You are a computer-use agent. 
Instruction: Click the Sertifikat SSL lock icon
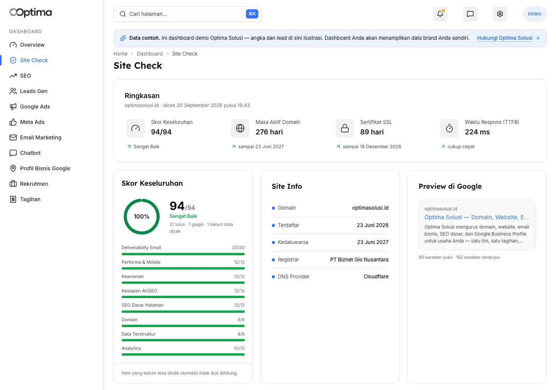(x=345, y=128)
